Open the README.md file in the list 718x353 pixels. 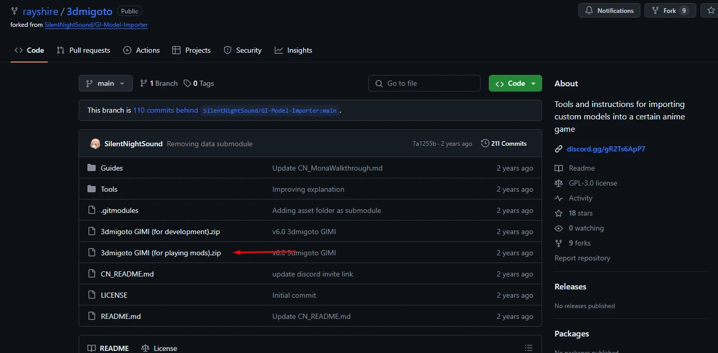[x=121, y=316]
